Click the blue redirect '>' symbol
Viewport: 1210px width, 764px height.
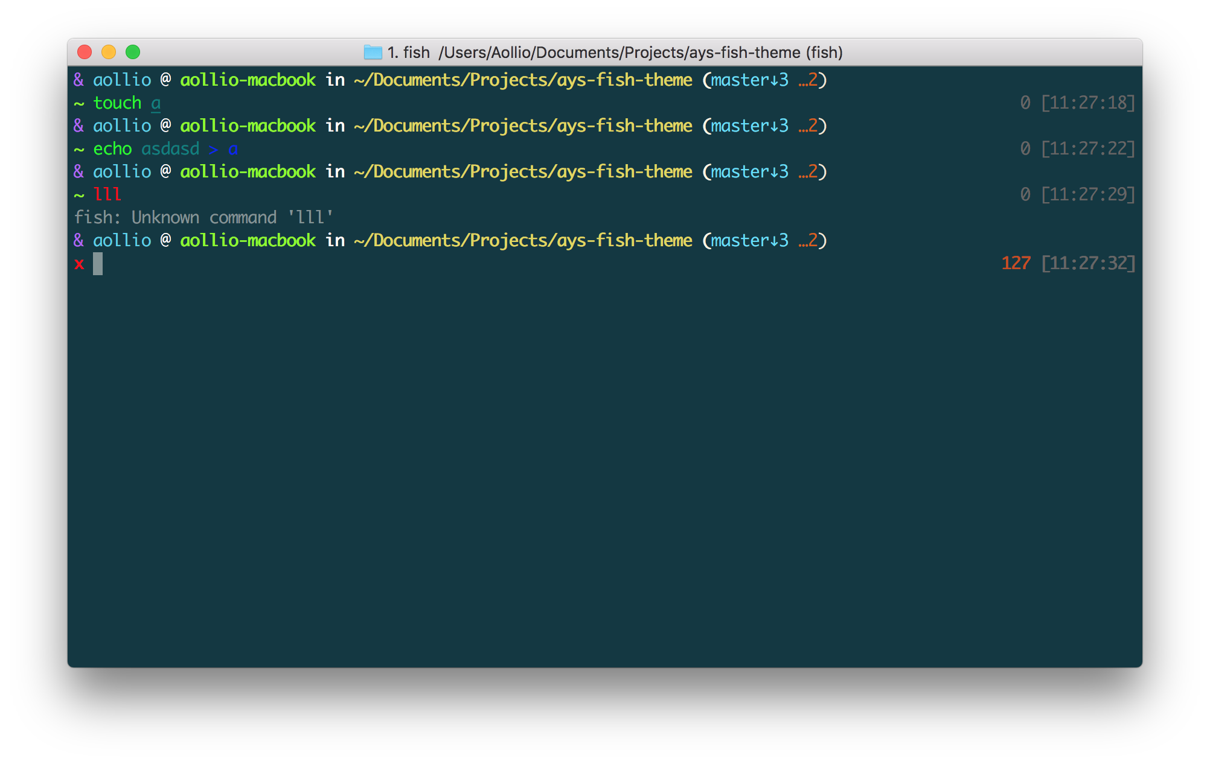[x=213, y=149]
